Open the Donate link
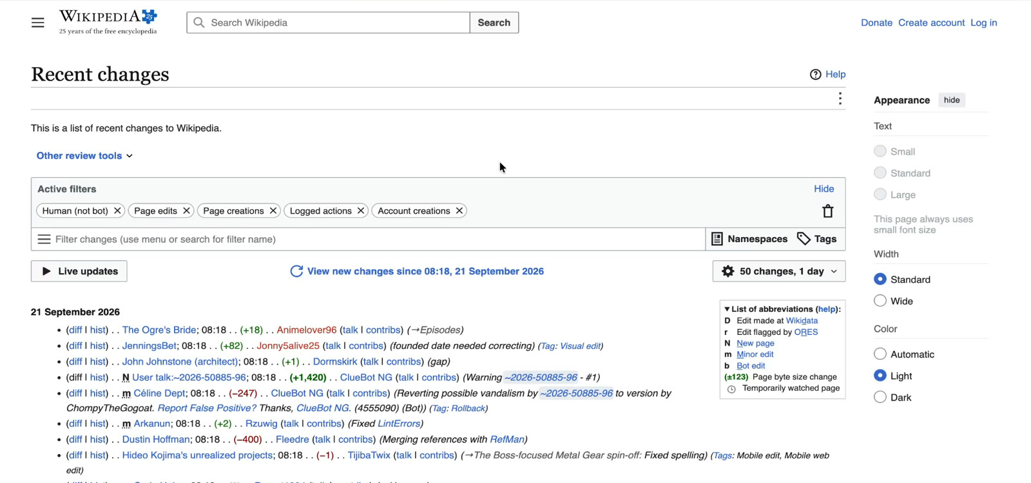Screen dimensions: 1031x483 (x=876, y=23)
